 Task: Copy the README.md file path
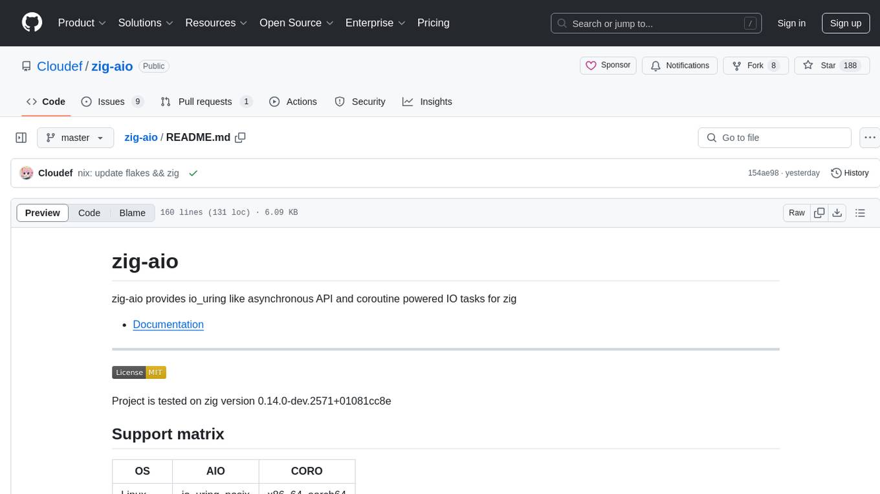coord(241,137)
